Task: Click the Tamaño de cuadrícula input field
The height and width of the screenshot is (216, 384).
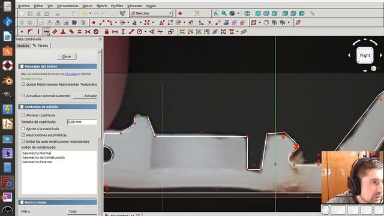Action: pos(82,122)
